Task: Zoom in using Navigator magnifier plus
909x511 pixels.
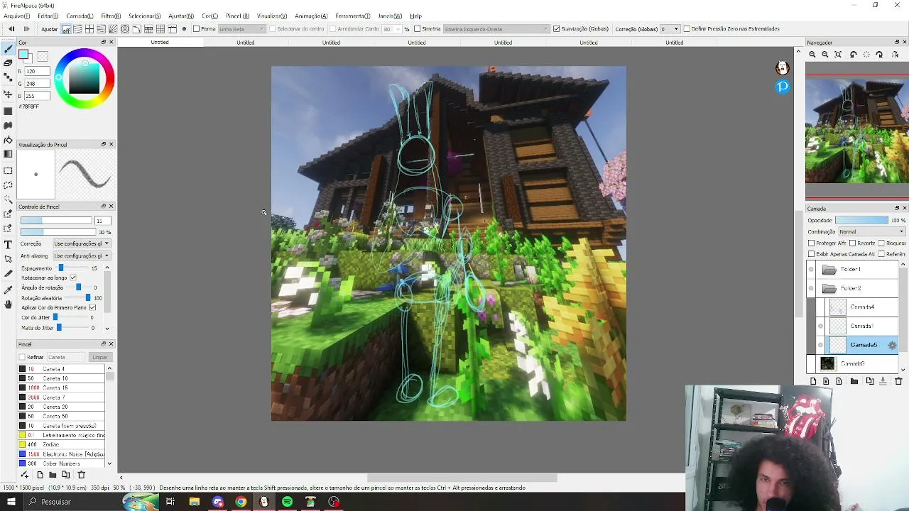Action: click(x=812, y=55)
